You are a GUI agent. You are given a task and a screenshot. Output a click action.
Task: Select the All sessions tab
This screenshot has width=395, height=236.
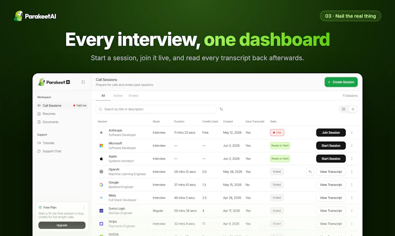click(103, 96)
